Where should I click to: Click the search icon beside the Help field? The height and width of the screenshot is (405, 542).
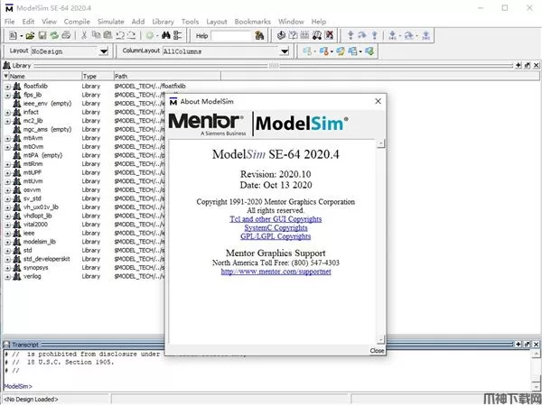click(259, 35)
